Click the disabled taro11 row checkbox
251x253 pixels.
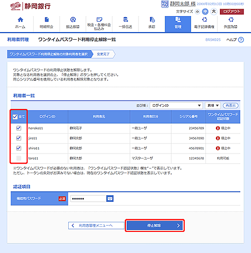[19, 158]
